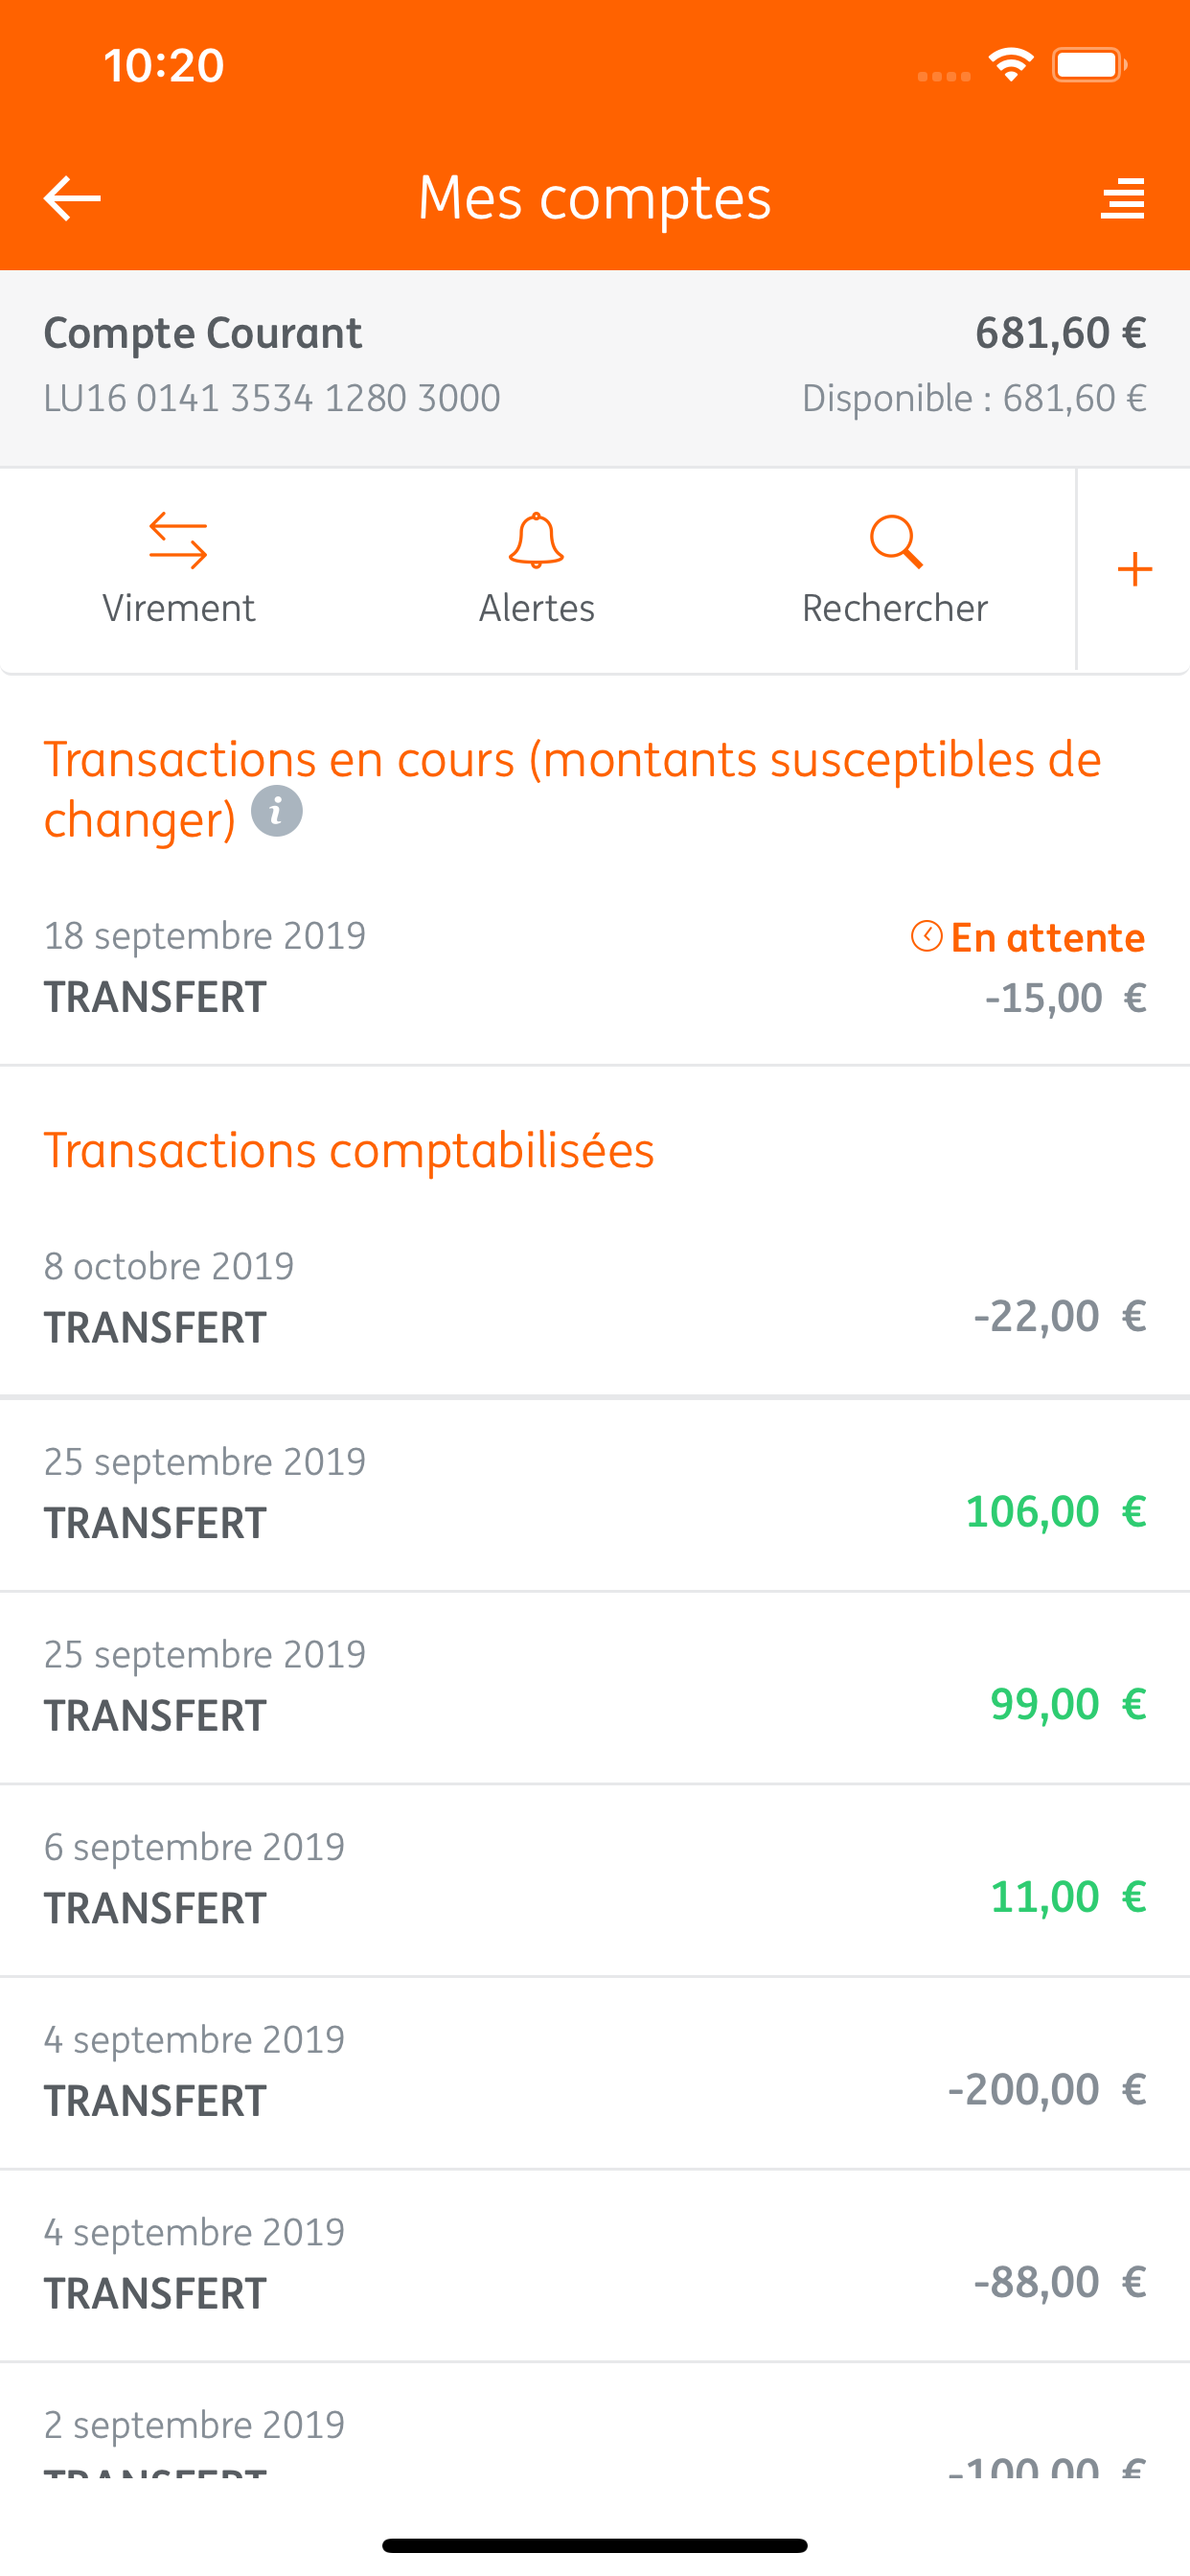Screen dimensions: 1190x2576
Task: Tap the Virement transfer arrows icon
Action: pyautogui.click(x=178, y=541)
